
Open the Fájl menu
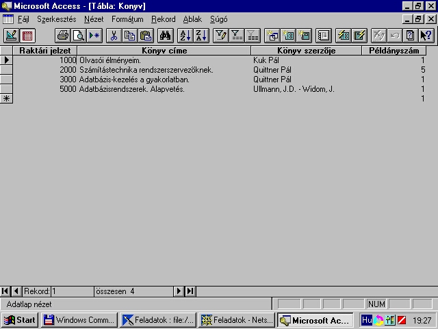(x=23, y=19)
